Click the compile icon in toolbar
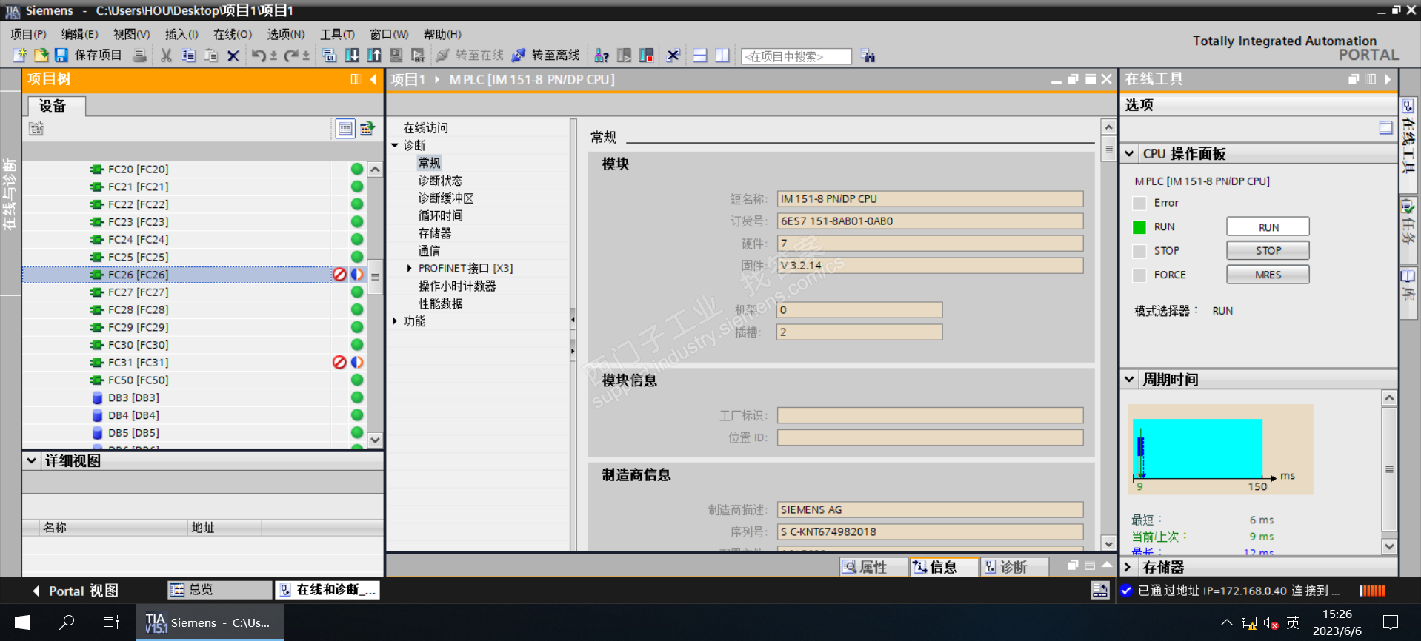 330,56
